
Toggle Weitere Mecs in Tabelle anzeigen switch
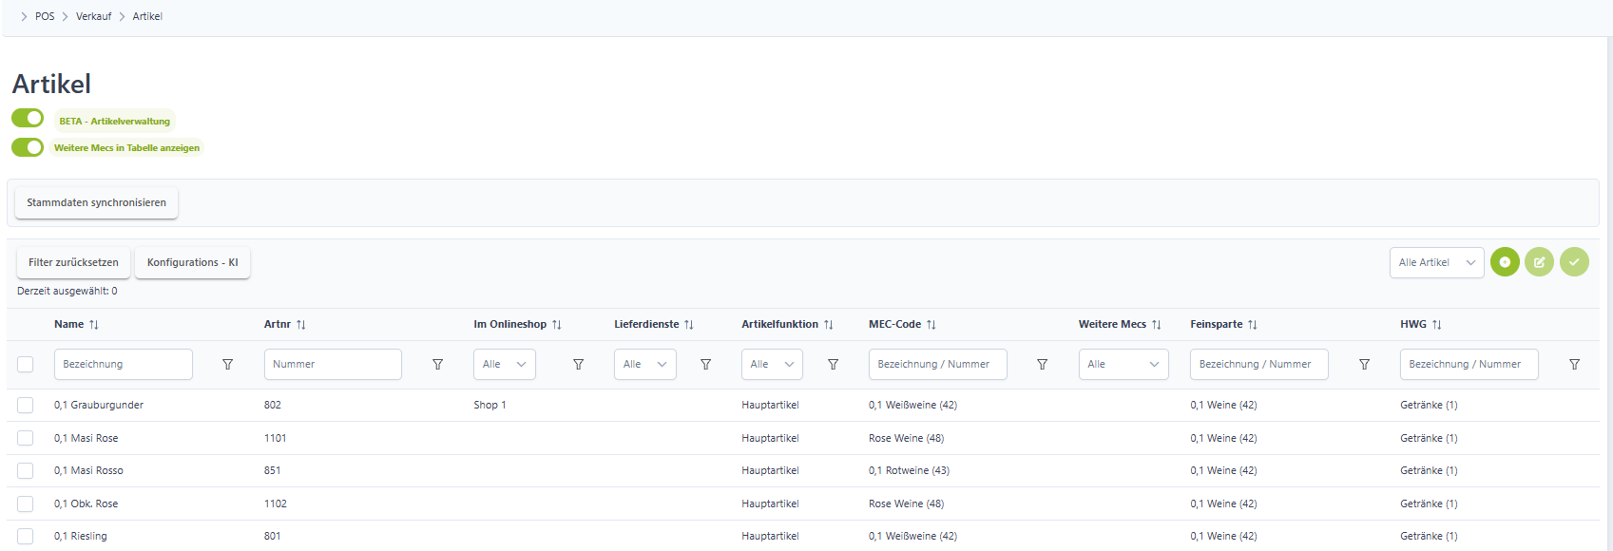click(x=28, y=147)
